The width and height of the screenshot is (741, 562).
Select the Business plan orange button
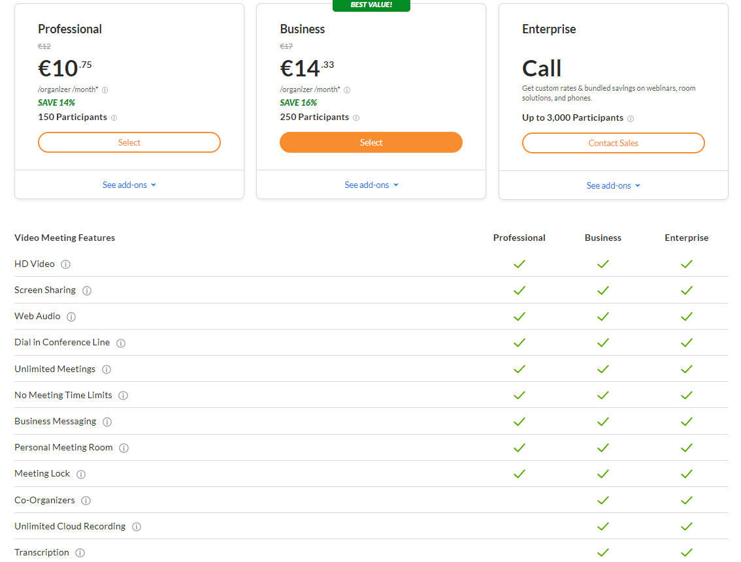click(371, 142)
